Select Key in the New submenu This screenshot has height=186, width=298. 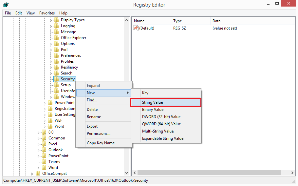[x=166, y=93]
